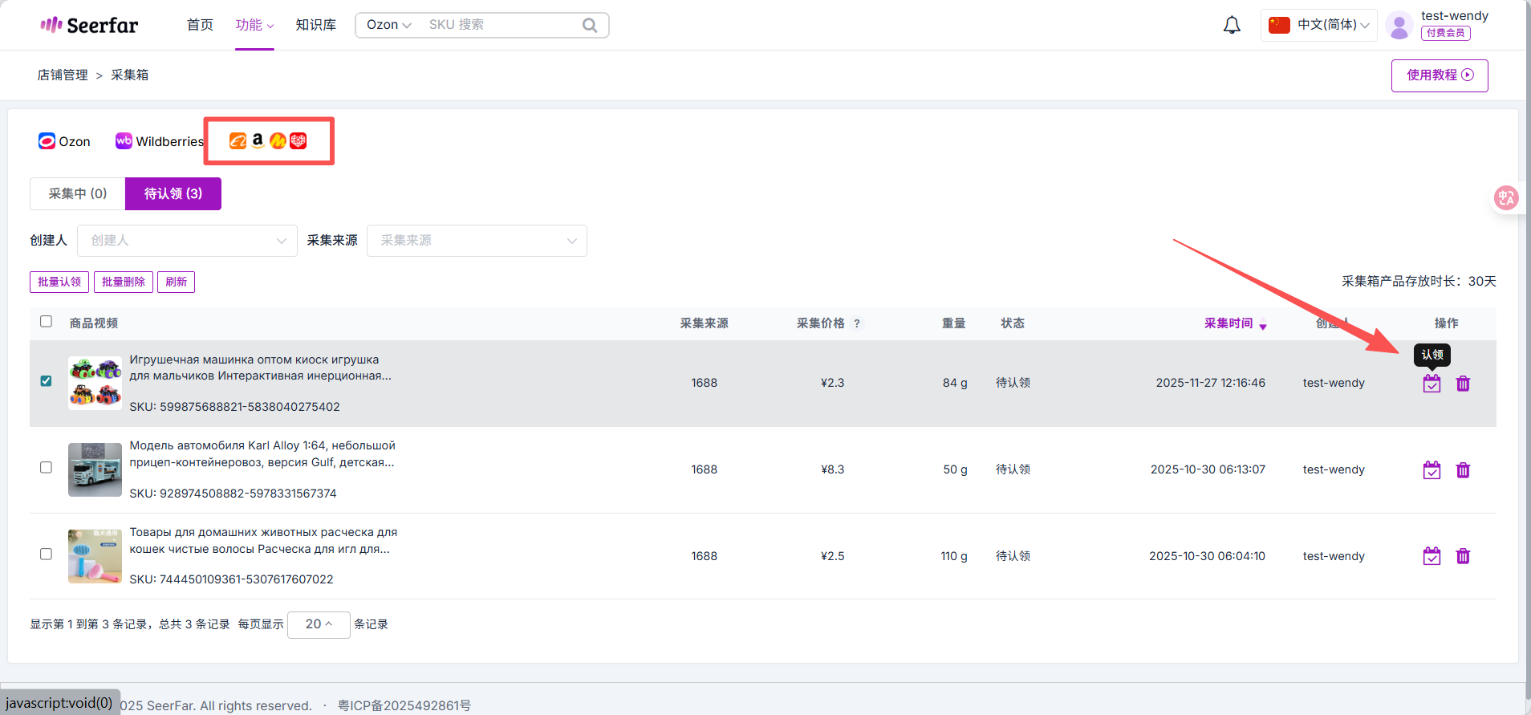Open the 中文(简体) language selector

click(x=1318, y=25)
